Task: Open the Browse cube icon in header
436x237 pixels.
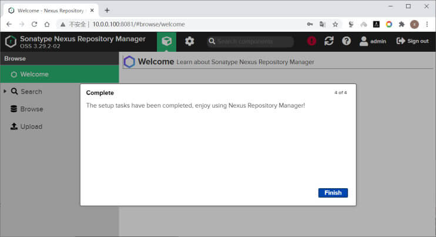Action: (x=166, y=41)
